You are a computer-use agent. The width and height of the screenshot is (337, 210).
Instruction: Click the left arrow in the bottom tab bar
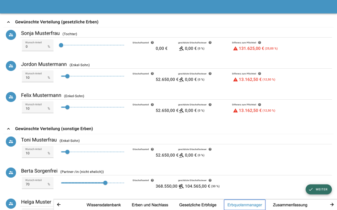pos(59,204)
